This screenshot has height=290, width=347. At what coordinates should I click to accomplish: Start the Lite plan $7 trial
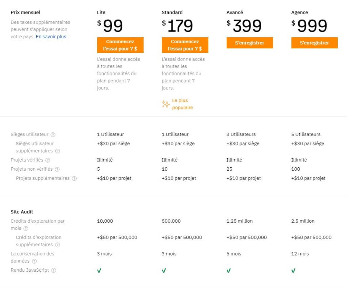point(120,45)
